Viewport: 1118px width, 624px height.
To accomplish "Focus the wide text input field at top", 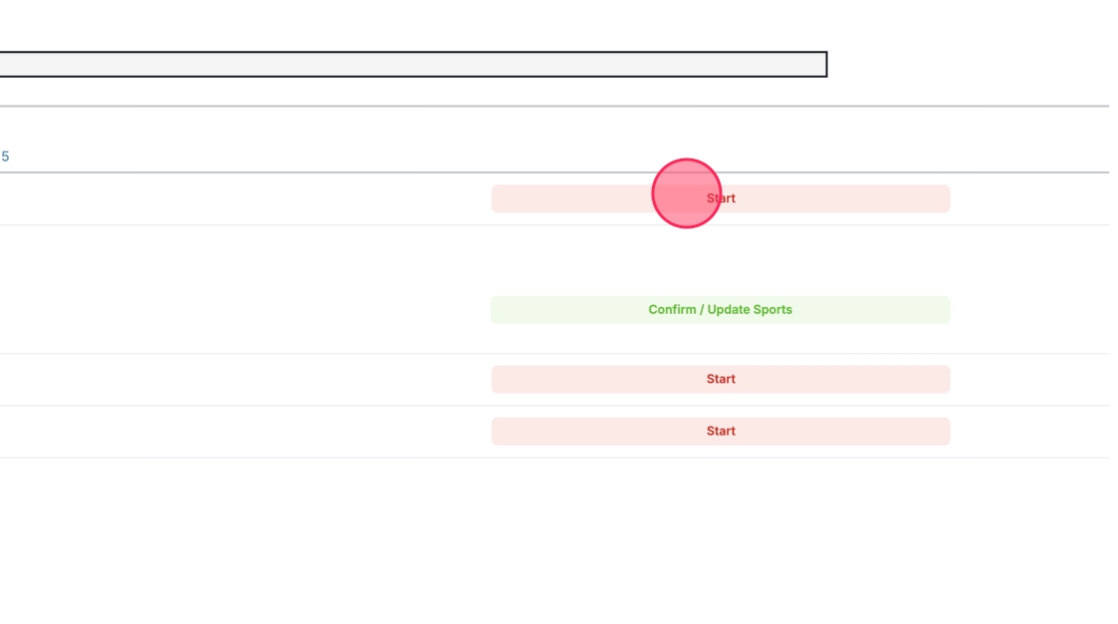I will point(409,65).
